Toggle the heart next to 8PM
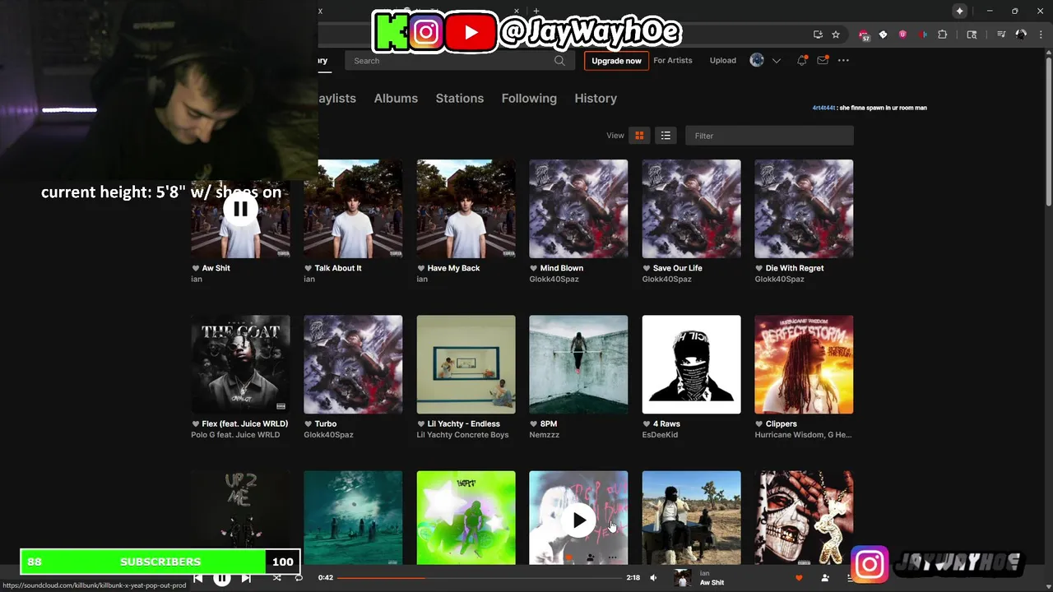 (533, 423)
